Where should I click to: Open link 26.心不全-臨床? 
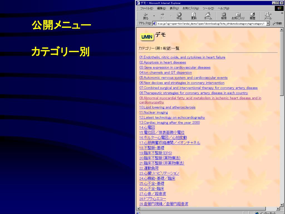click(152, 189)
